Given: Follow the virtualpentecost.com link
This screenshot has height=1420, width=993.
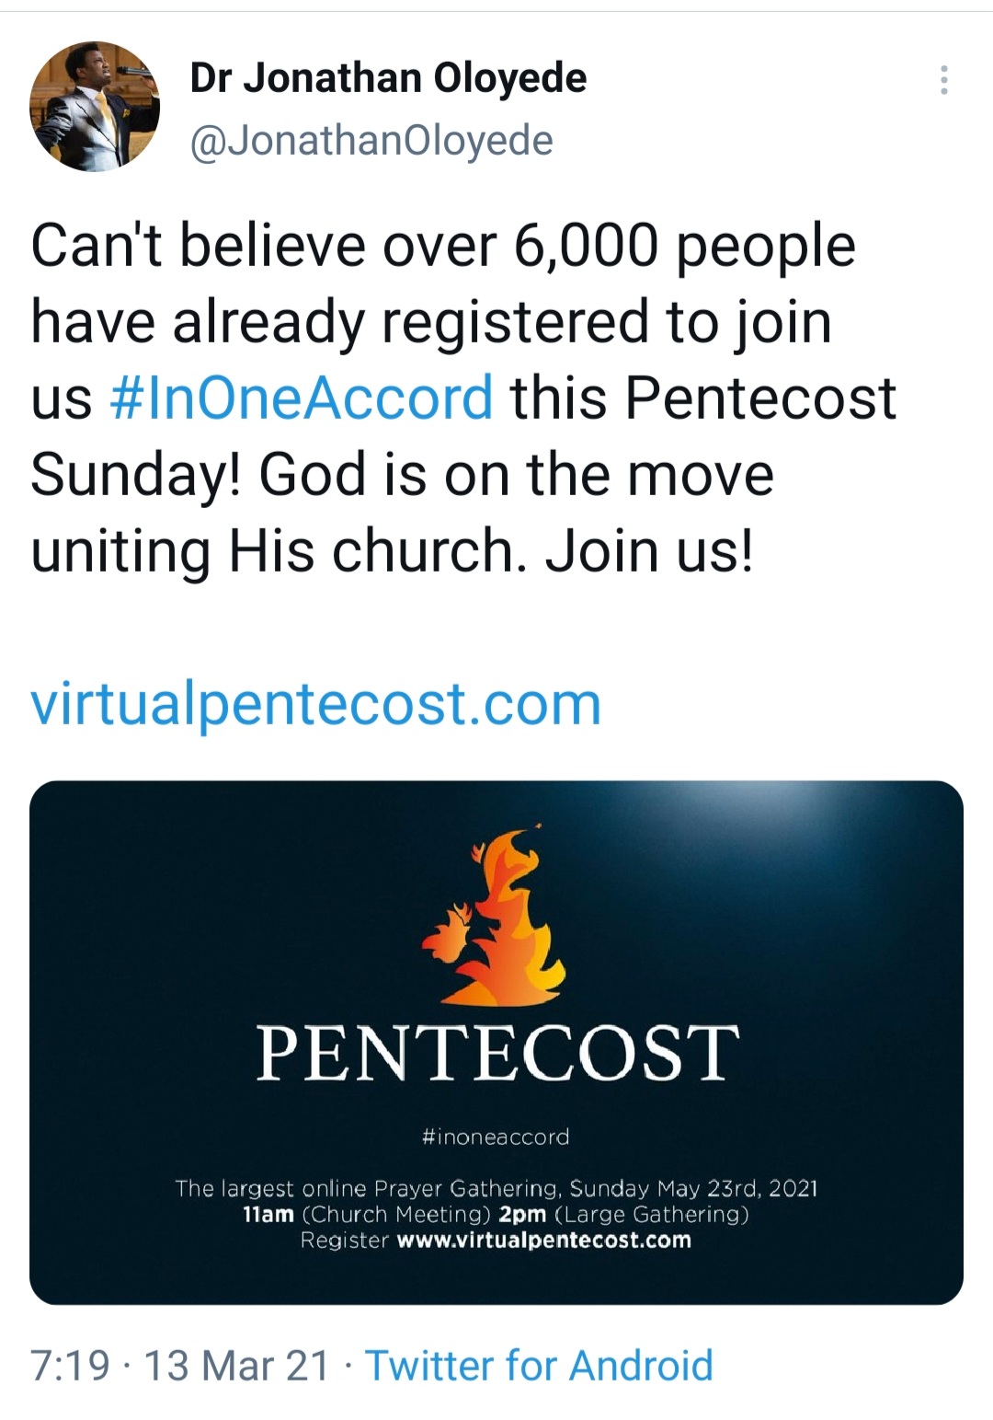Looking at the screenshot, I should tap(315, 705).
